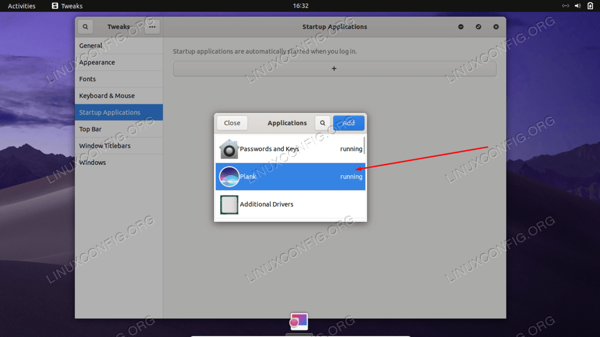The height and width of the screenshot is (337, 600).
Task: Click the Additional Drivers chip icon
Action: [229, 204]
